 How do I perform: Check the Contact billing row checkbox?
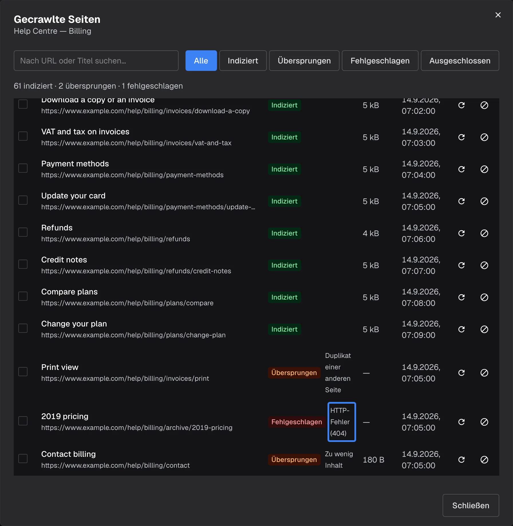pyautogui.click(x=23, y=459)
